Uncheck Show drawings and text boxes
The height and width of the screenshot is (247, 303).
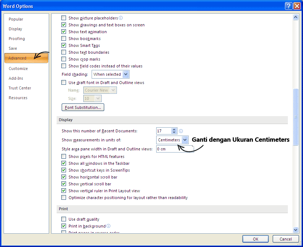click(63, 25)
